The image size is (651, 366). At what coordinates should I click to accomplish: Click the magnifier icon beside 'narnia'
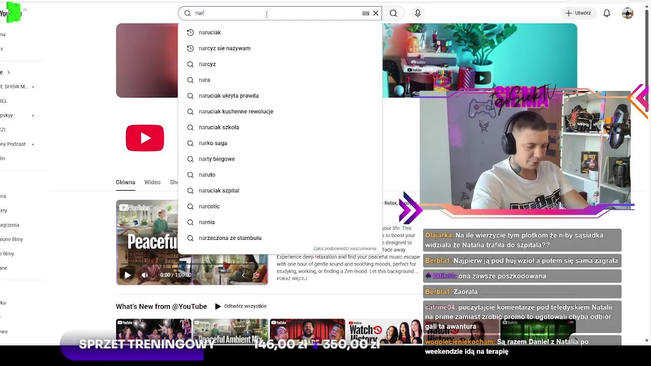click(x=190, y=222)
